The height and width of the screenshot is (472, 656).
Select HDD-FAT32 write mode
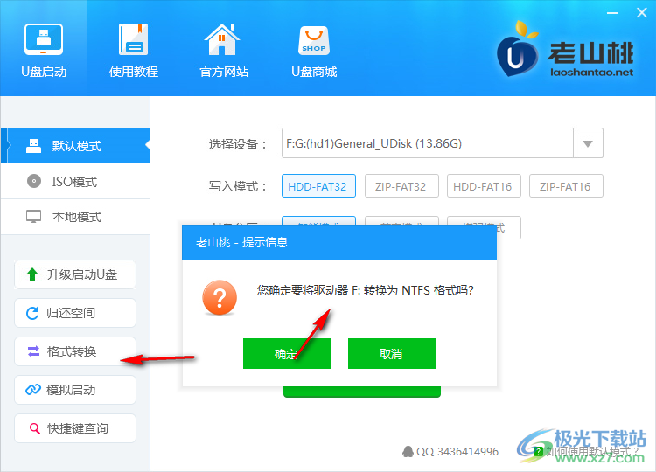click(318, 186)
